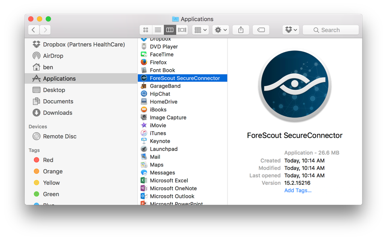Go forward with the right arrow button

click(x=45, y=30)
